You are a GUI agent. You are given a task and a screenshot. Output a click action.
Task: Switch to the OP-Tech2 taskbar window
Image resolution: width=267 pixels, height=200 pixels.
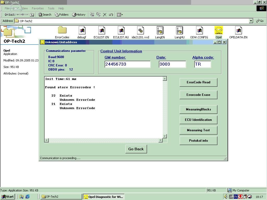pos(61,197)
